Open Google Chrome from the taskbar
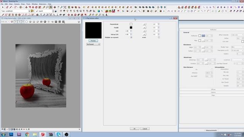 tap(27, 134)
